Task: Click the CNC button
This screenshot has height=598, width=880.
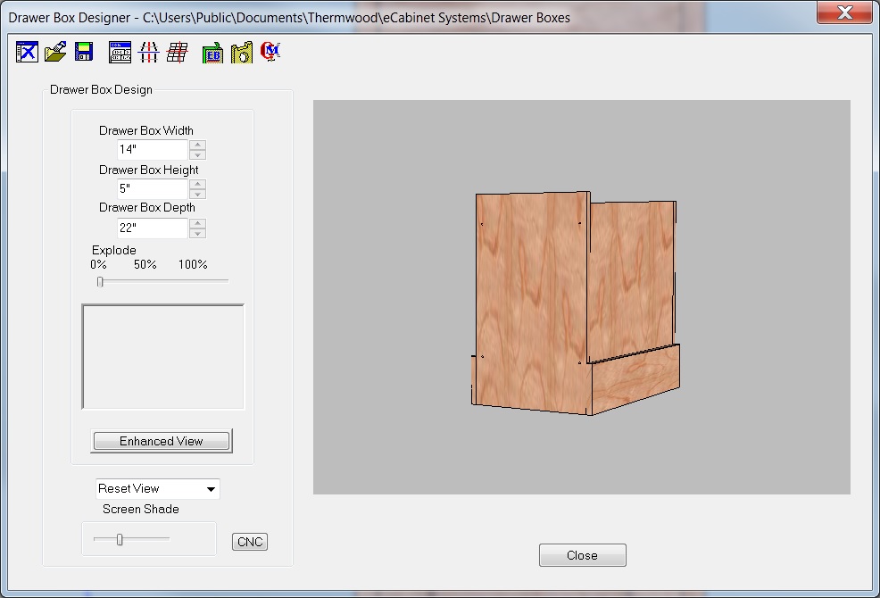Action: pyautogui.click(x=250, y=542)
